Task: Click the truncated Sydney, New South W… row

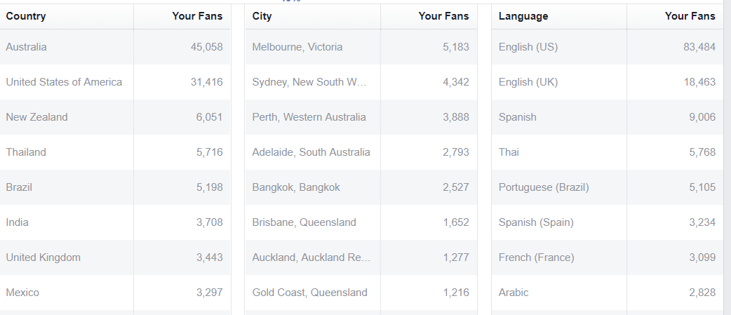Action: pyautogui.click(x=361, y=82)
